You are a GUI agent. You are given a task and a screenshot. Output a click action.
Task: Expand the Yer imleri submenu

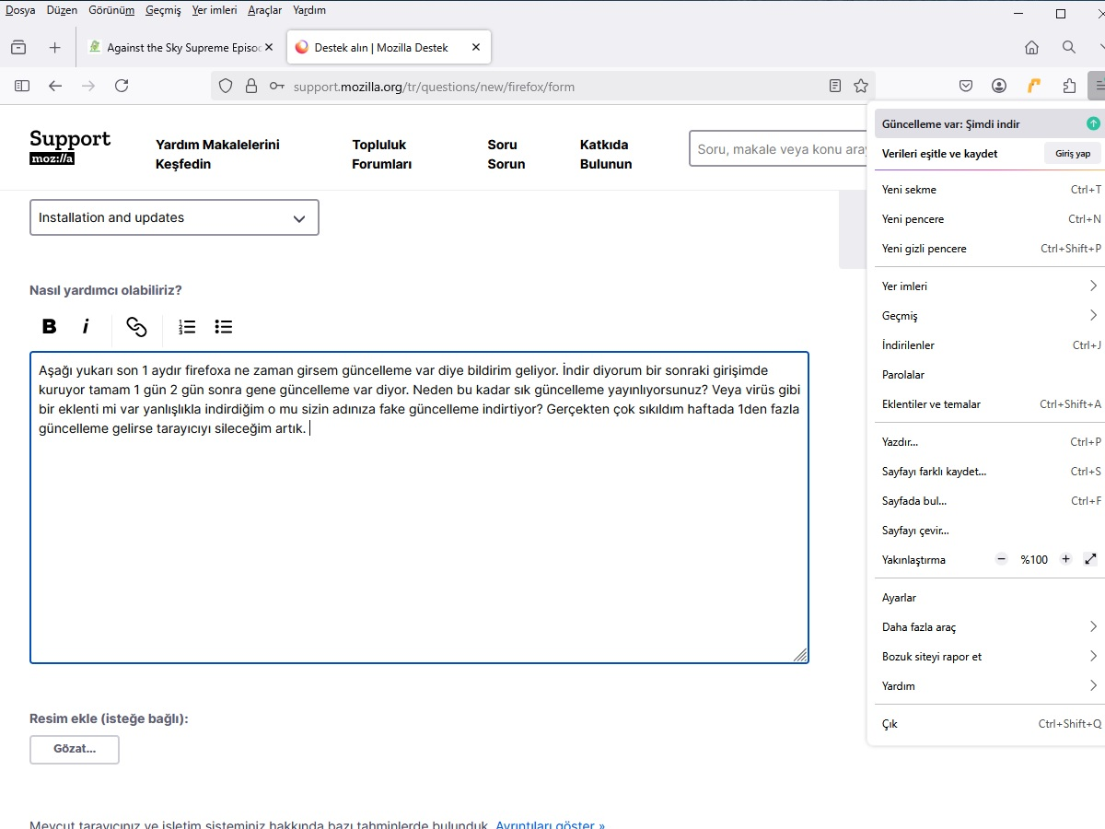pyautogui.click(x=990, y=286)
